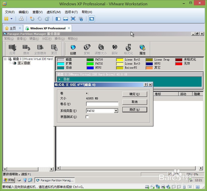
Task: Collapse the 磁盘 0 tree node
Action: 5,59
